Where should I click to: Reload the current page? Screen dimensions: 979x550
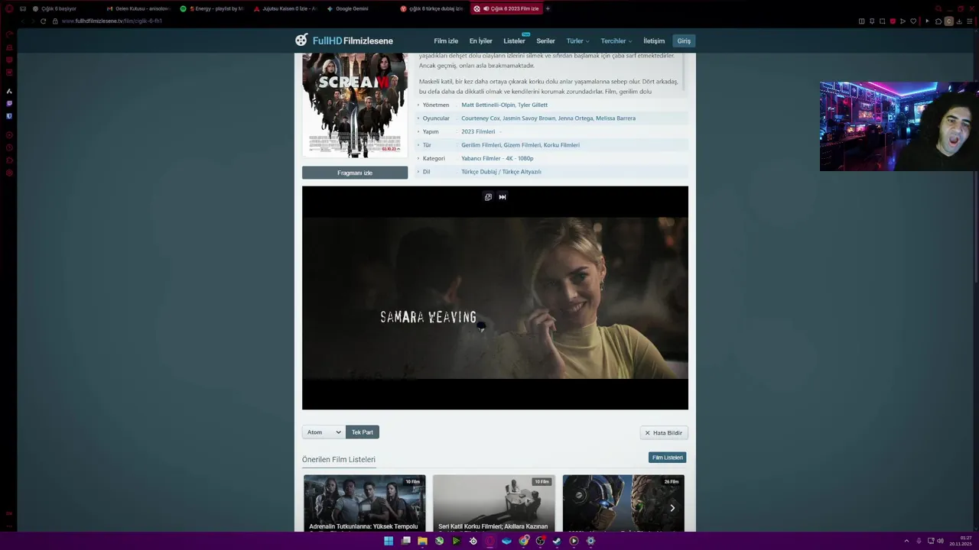coord(43,21)
